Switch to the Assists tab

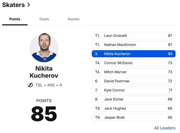coord(74,19)
